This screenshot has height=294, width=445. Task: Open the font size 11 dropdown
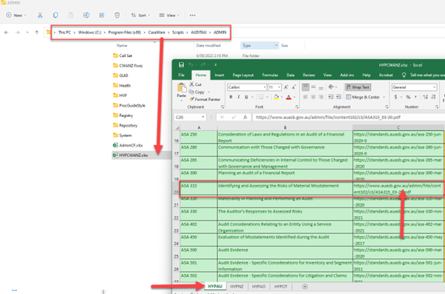click(279, 87)
